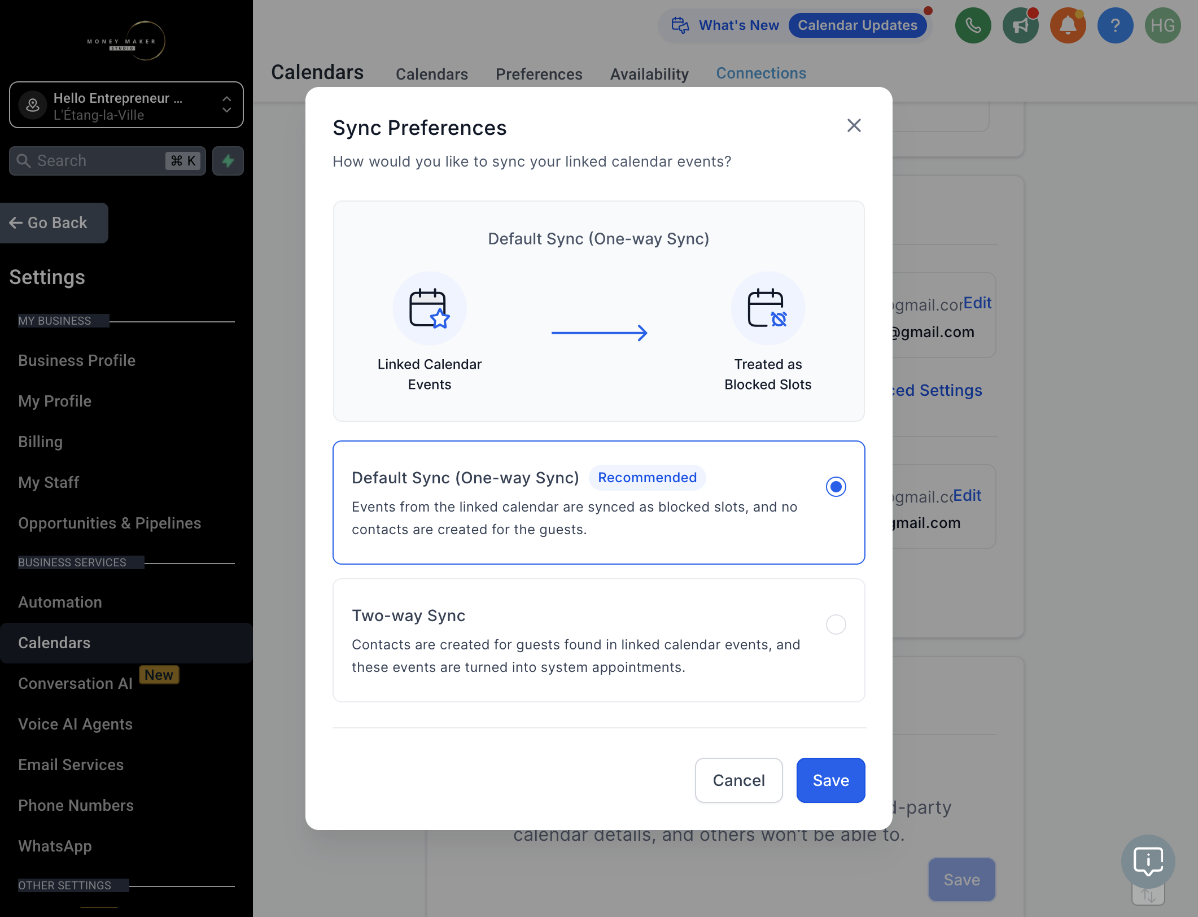Viewport: 1198px width, 917px height.
Task: Open Phone Numbers settings
Action: tap(76, 805)
